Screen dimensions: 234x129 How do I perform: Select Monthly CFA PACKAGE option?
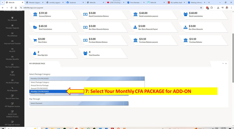(40, 92)
